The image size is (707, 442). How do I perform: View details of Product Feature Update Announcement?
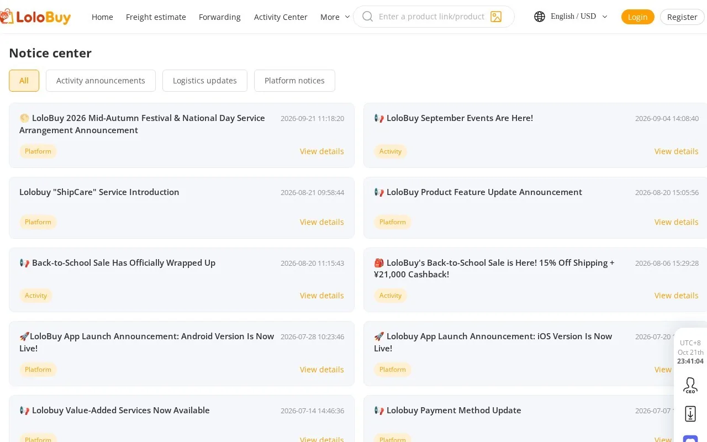click(676, 222)
